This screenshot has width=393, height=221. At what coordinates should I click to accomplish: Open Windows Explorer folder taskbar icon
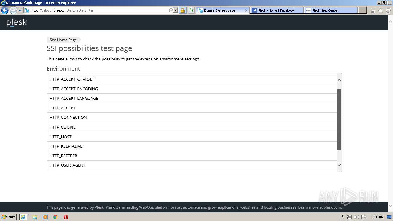click(x=35, y=217)
